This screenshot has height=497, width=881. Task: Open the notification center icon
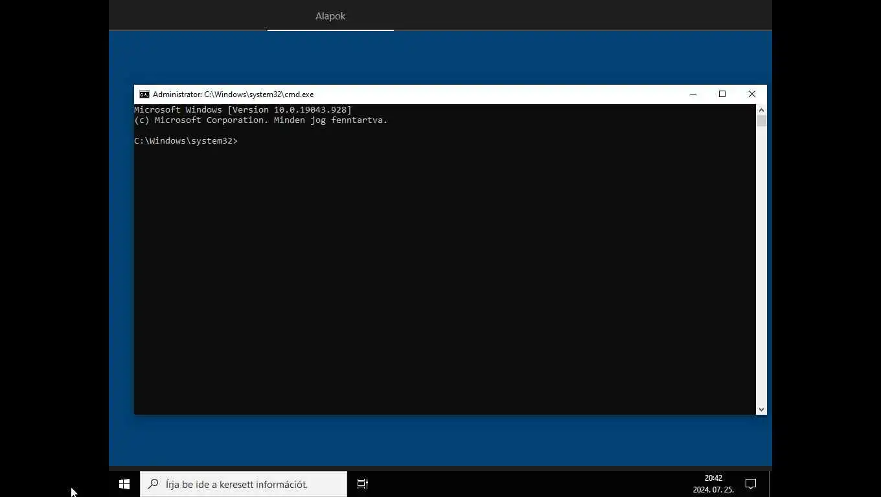point(751,484)
